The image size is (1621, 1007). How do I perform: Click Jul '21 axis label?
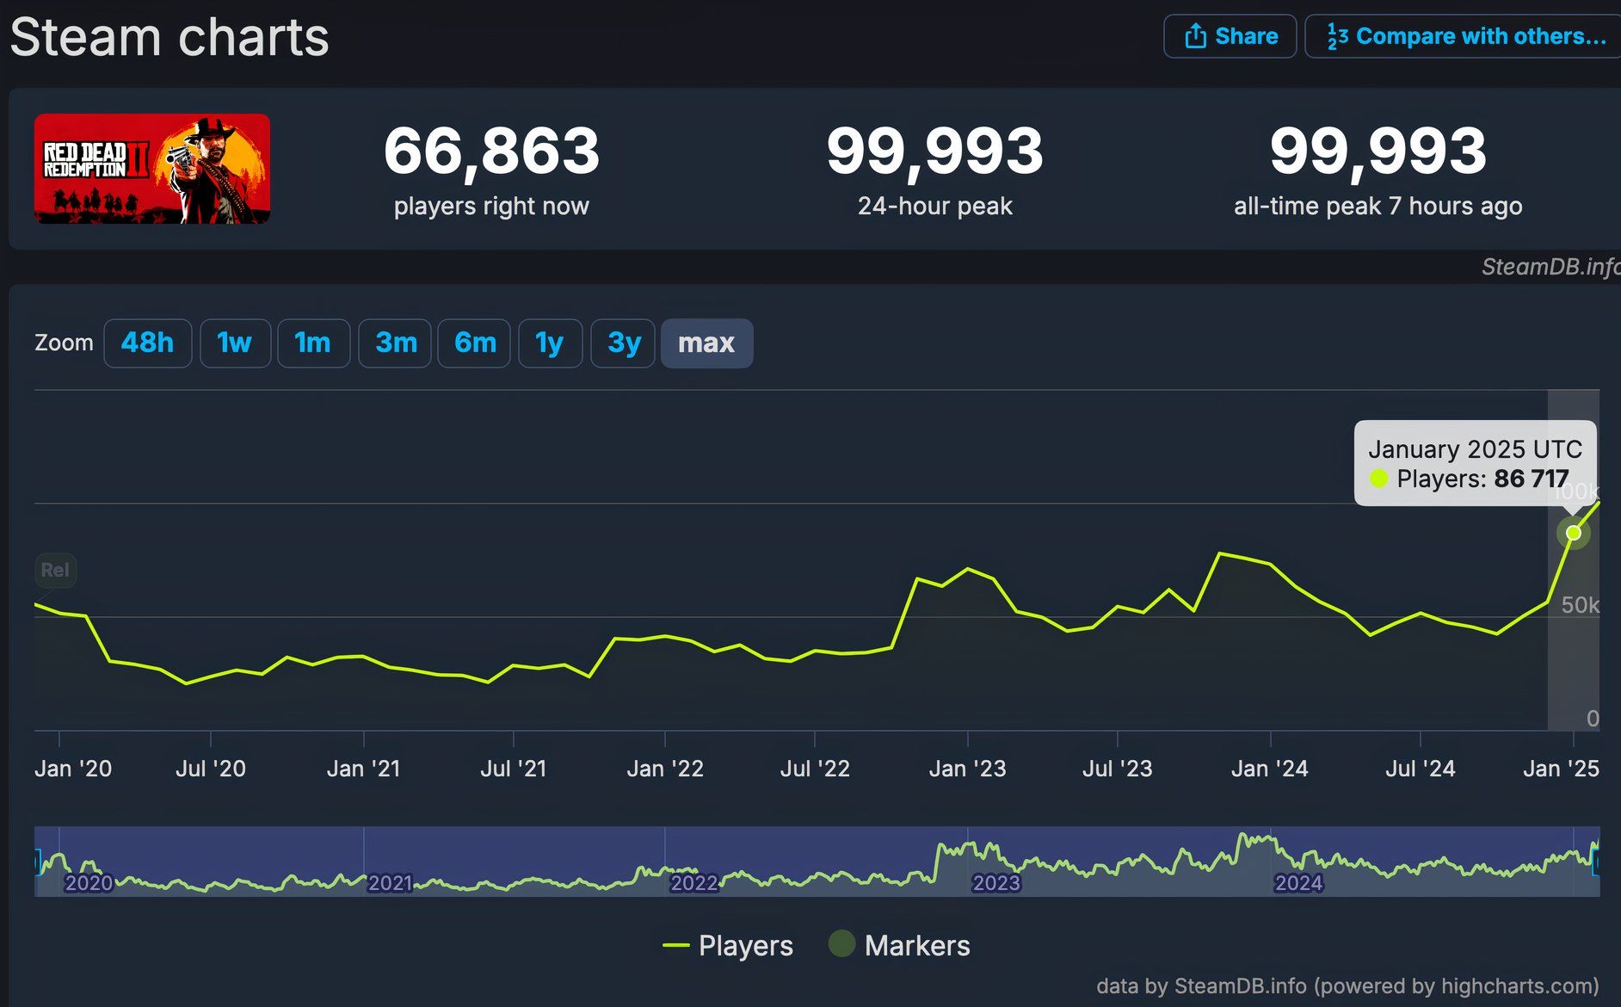point(514,769)
